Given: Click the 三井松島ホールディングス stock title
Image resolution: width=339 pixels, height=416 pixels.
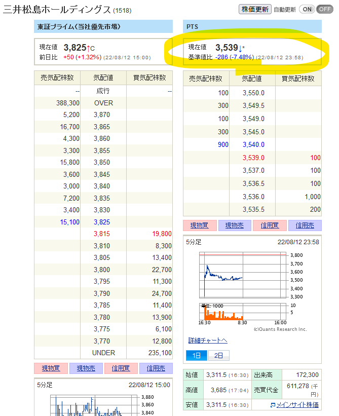Looking at the screenshot, I should [x=57, y=10].
